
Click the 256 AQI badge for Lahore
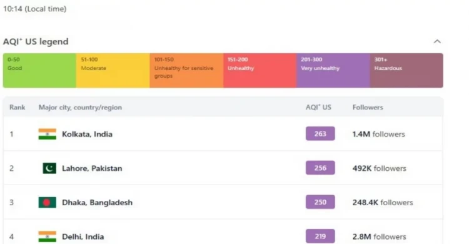pos(320,168)
